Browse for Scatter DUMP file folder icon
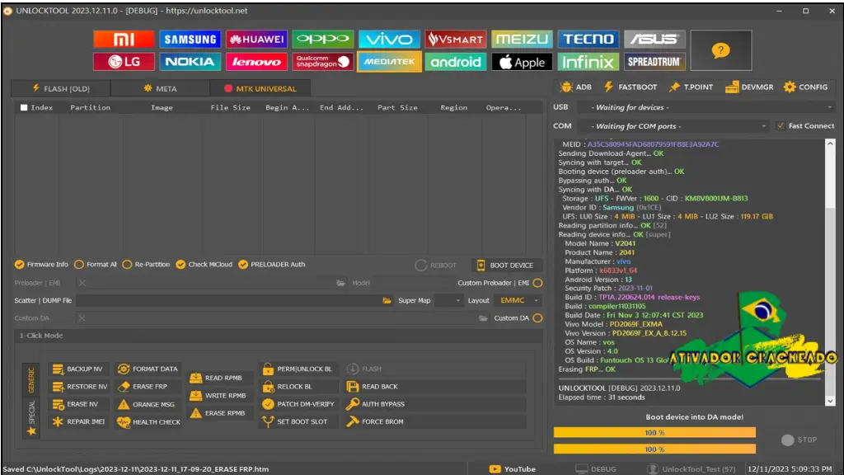Viewport: 844px width, 475px height. 387,300
